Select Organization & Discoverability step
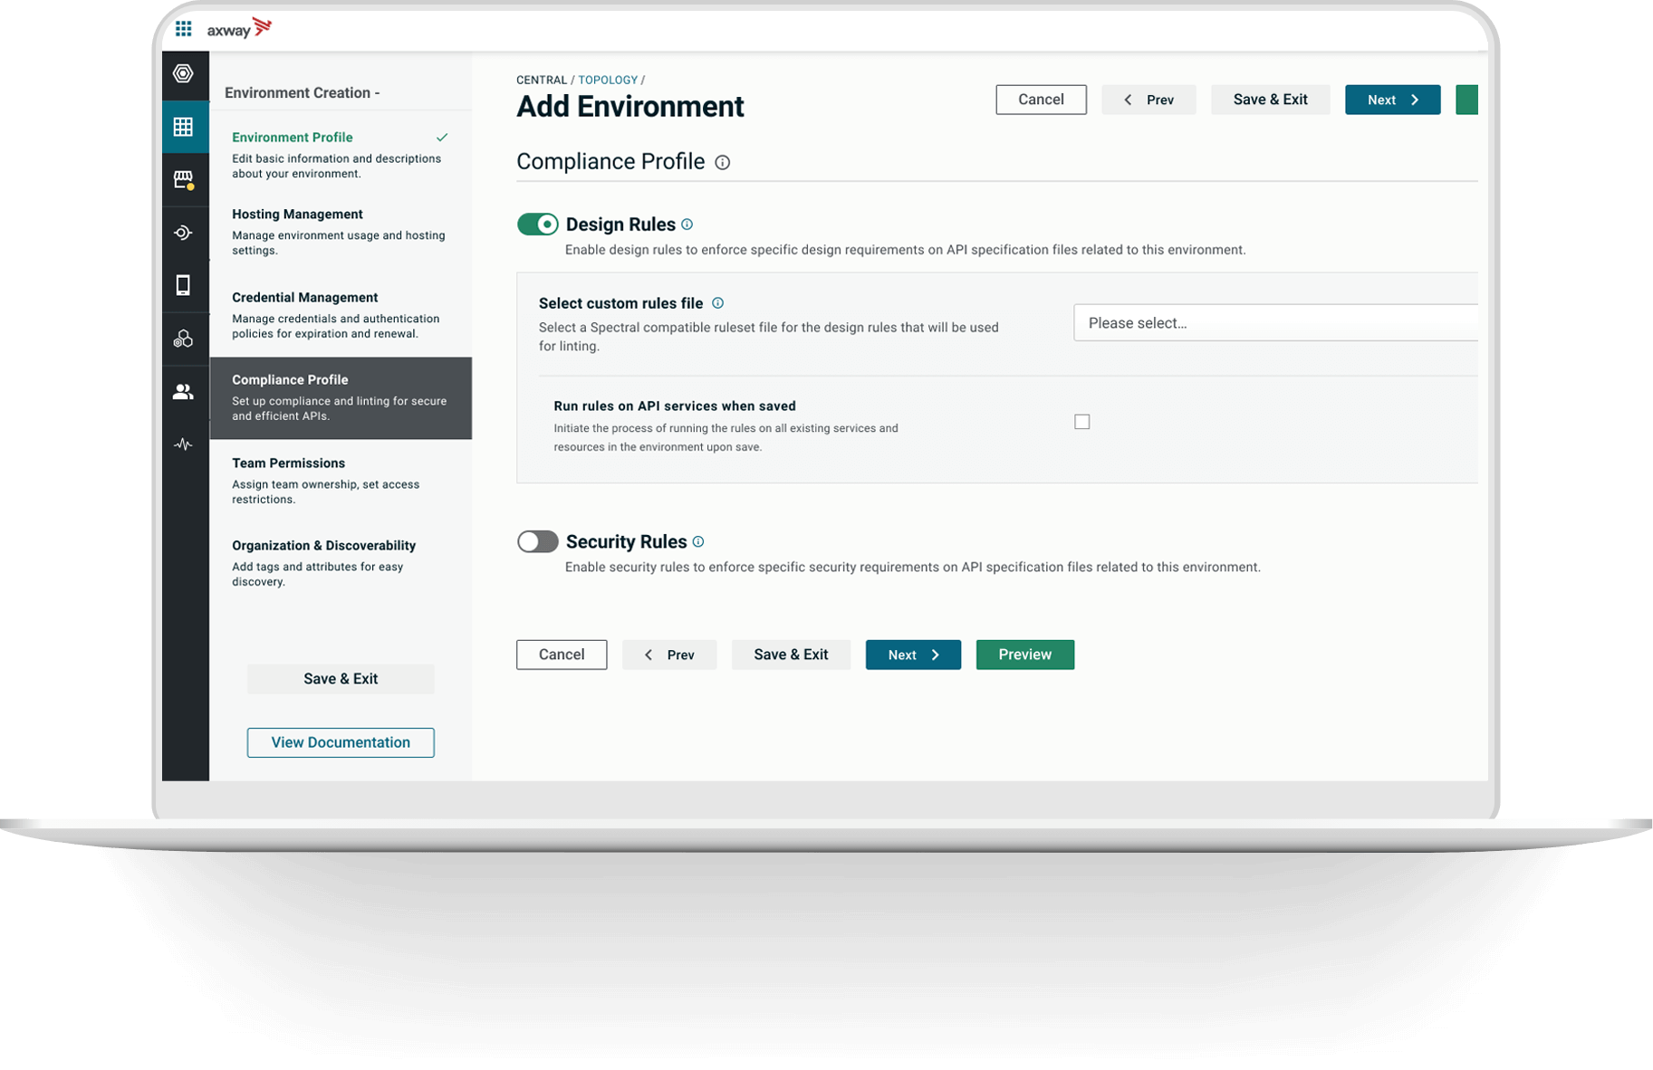 click(323, 546)
